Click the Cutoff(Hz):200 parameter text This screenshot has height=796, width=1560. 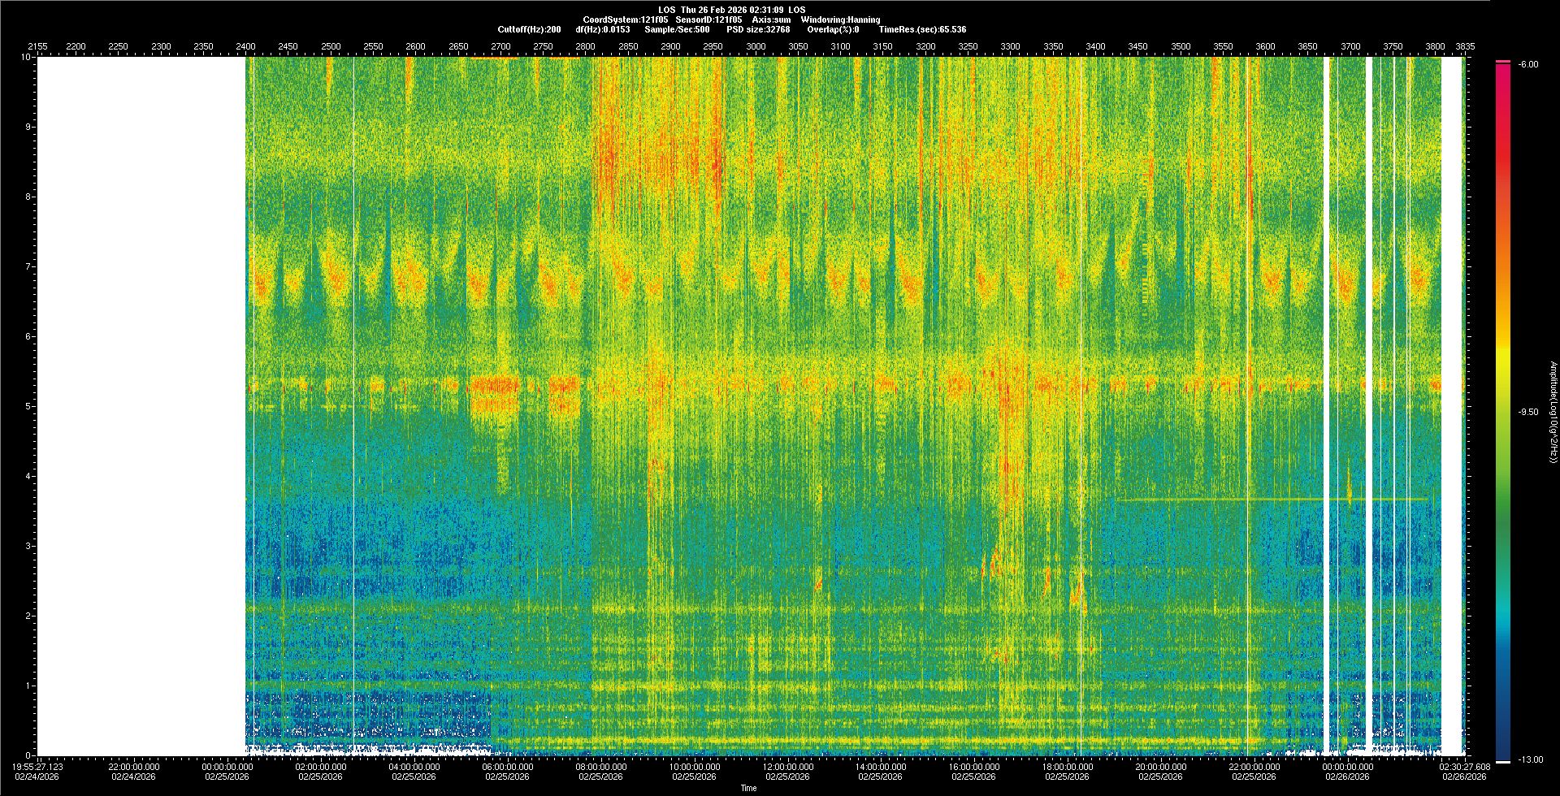pos(529,29)
